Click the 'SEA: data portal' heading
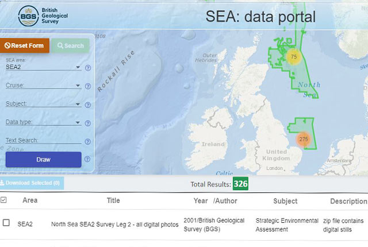 coord(260,17)
